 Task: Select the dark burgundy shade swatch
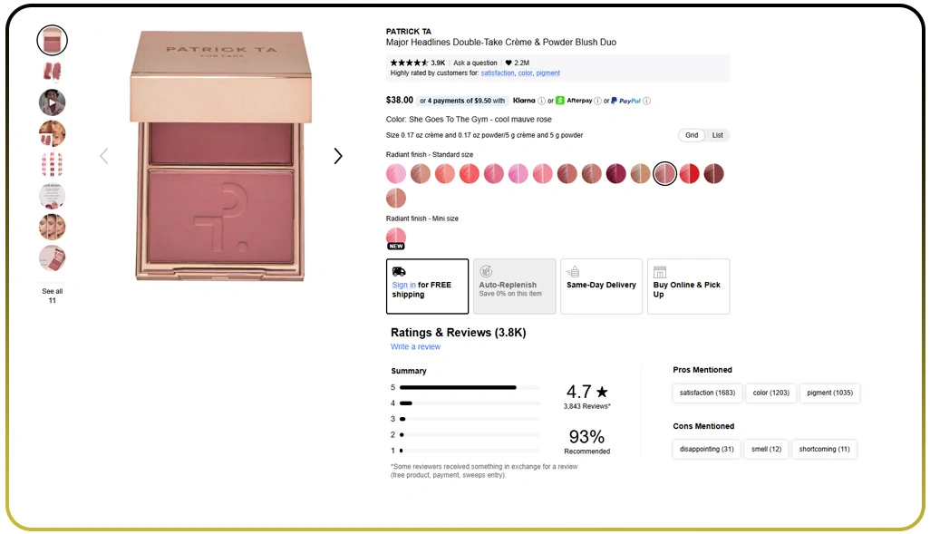616,173
